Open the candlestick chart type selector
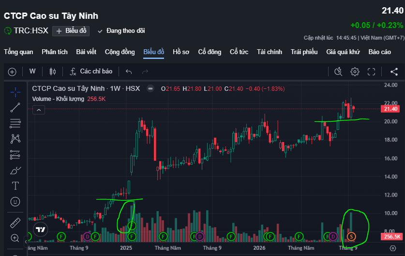Screen dimensions: 405x256 (53, 71)
